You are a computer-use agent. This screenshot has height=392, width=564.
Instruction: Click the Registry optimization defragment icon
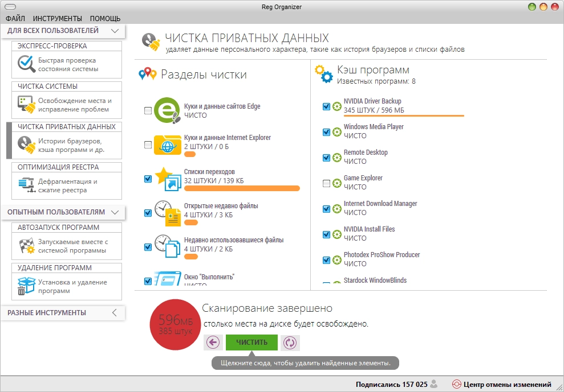[x=26, y=185]
